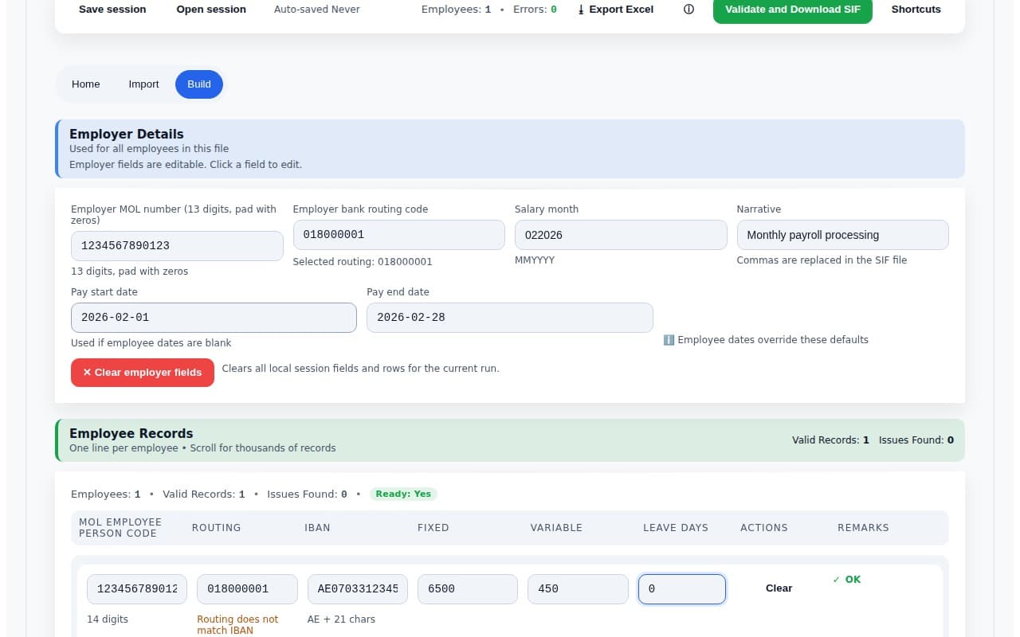Open the Shortcuts panel

pos(915,9)
